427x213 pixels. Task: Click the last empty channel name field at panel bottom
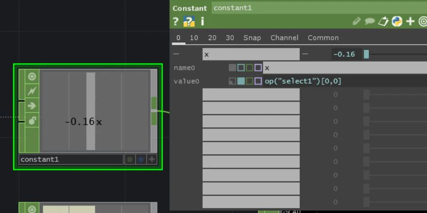251,202
